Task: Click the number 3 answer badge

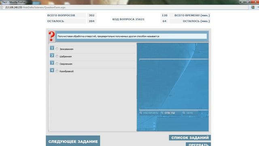Action: (52, 63)
